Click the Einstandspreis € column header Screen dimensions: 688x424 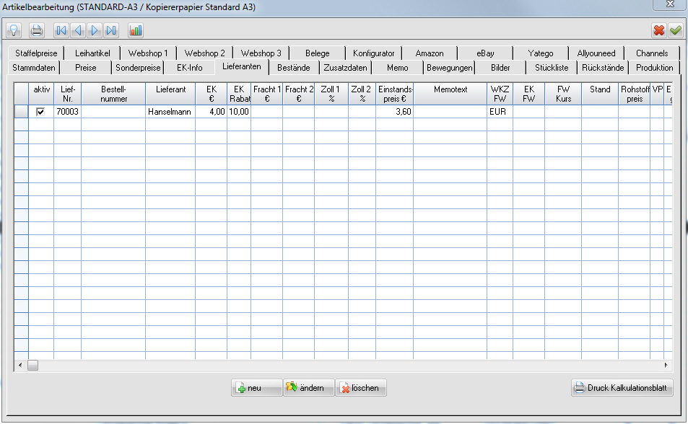coord(394,94)
